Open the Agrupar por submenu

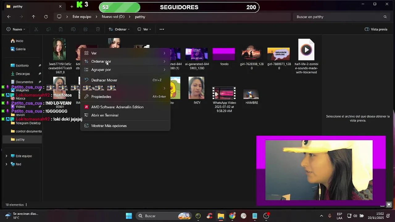pos(125,70)
